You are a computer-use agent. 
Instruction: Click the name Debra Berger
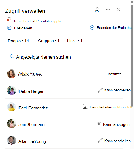tap(31, 91)
